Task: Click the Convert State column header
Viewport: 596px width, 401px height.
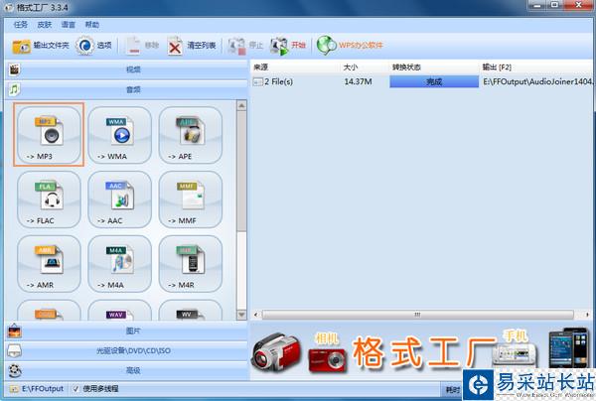Action: [434, 67]
